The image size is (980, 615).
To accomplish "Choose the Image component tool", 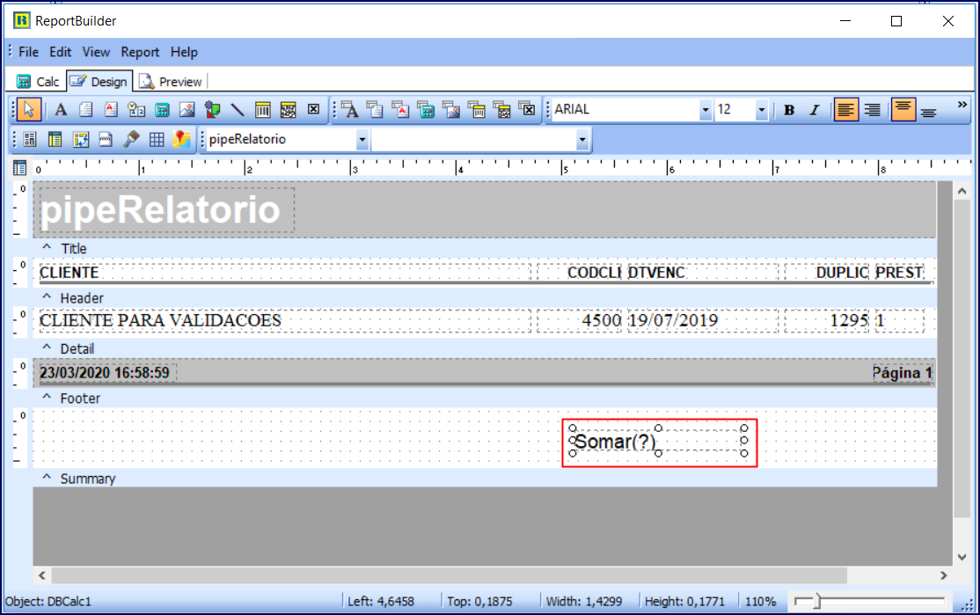I will pyautogui.click(x=186, y=110).
